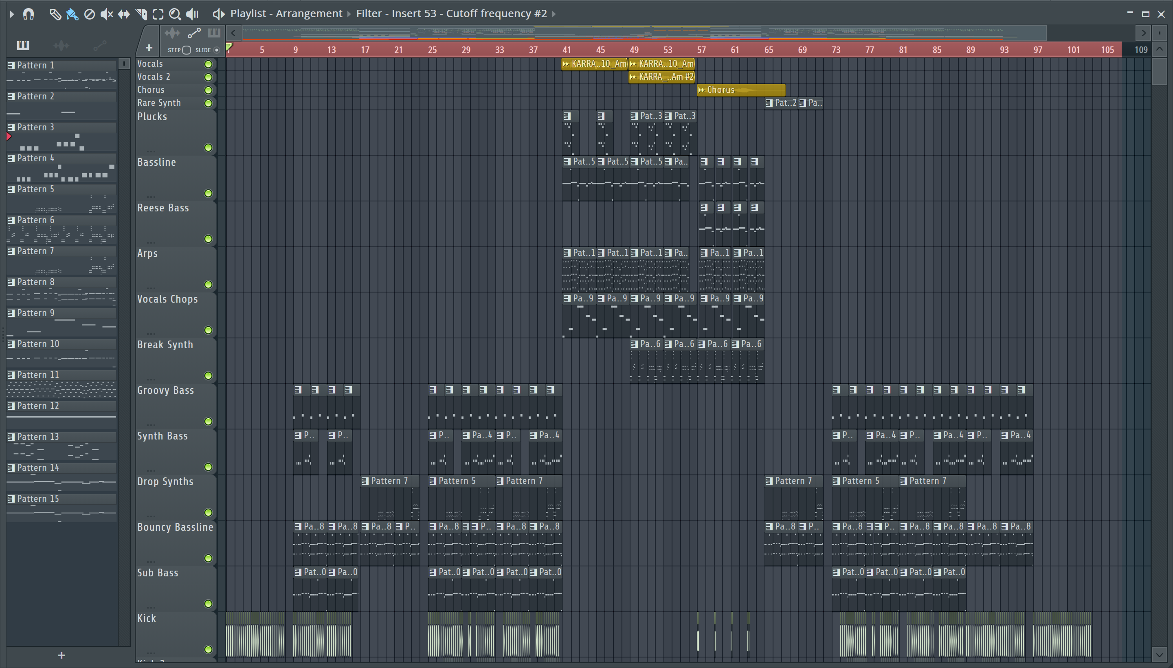Select the Playback speaker tool

(192, 14)
